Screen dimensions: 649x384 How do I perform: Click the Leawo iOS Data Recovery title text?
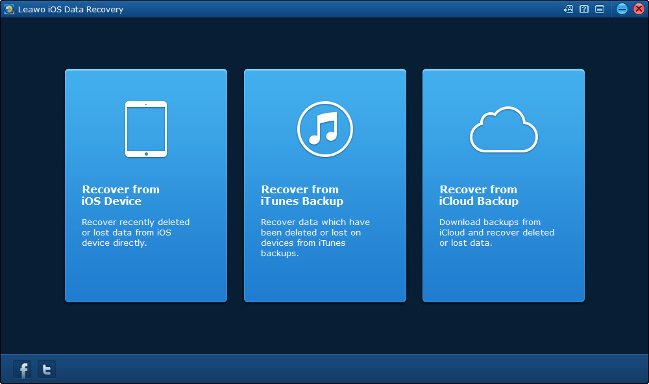coord(68,9)
